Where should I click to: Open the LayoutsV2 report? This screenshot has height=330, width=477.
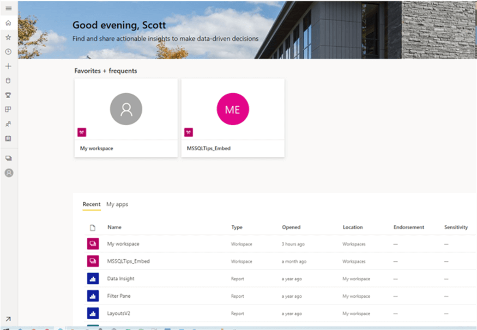(x=119, y=313)
